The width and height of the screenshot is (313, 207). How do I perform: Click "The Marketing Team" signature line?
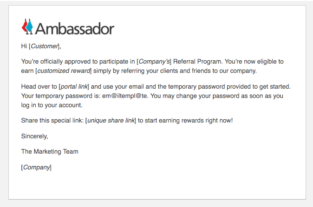[x=50, y=151]
